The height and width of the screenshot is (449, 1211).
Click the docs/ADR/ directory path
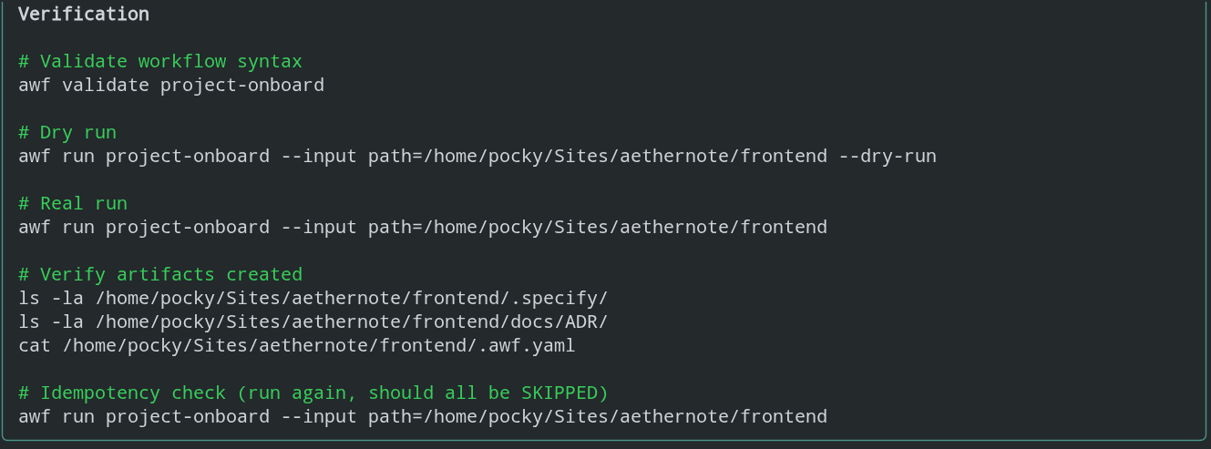pyautogui.click(x=565, y=321)
